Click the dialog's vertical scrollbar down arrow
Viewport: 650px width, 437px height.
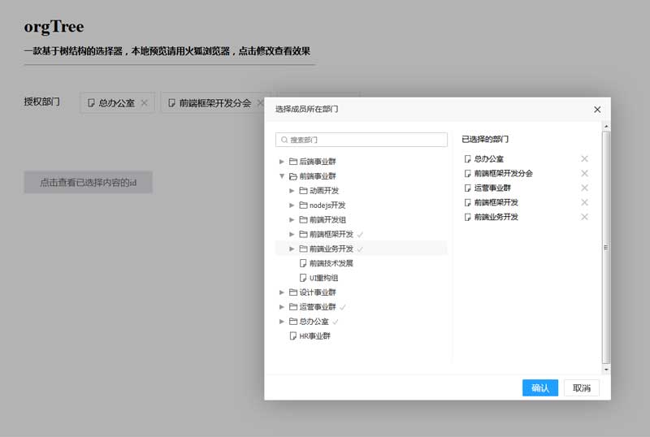pos(606,369)
